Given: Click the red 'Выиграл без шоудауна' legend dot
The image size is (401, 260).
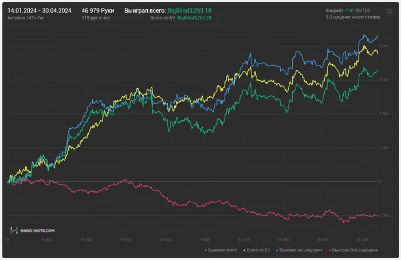Looking at the screenshot, I should click(331, 250).
